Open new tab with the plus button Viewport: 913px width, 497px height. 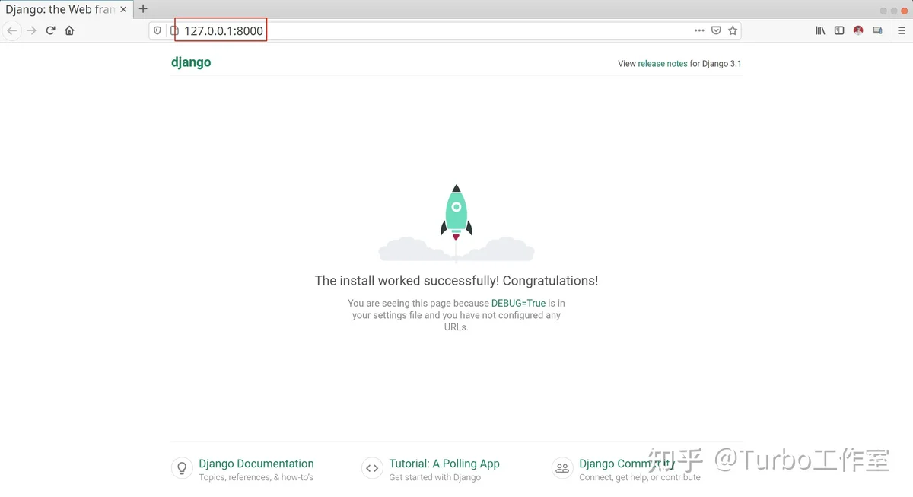[x=142, y=9]
